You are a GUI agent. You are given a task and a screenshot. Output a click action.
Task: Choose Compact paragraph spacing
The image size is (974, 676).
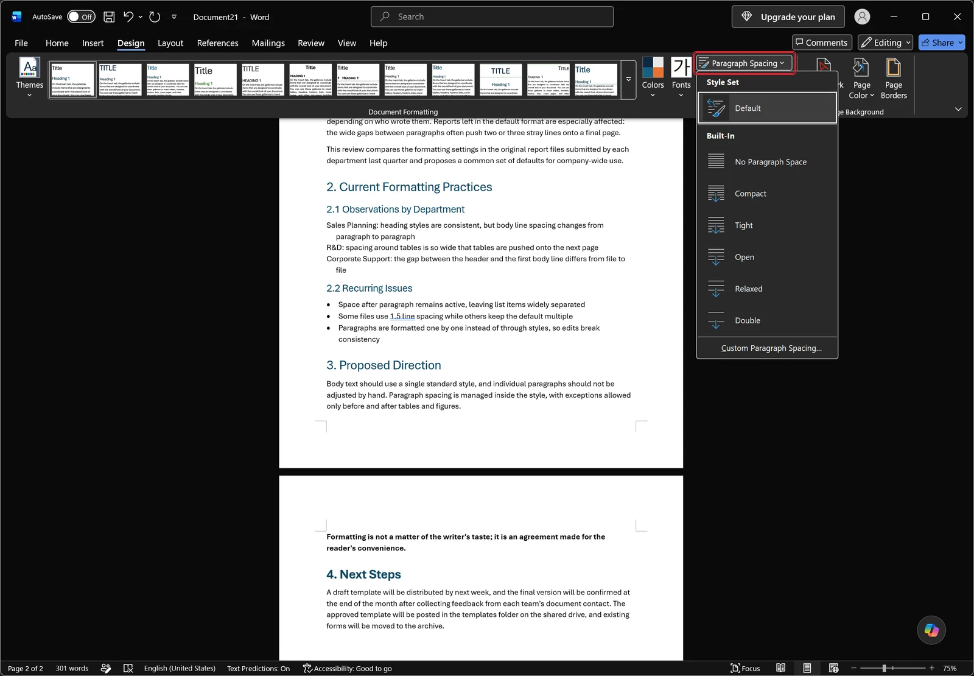click(767, 194)
